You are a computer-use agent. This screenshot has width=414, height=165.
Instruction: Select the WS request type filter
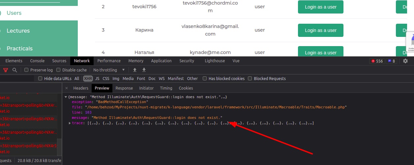pos(162,78)
